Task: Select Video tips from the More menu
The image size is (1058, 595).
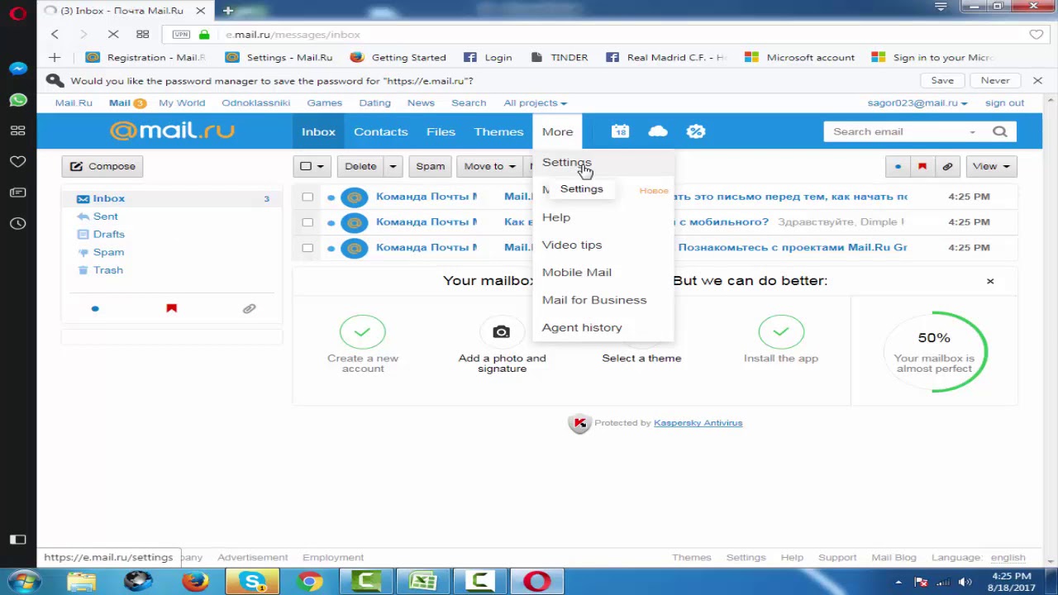Action: click(x=571, y=245)
